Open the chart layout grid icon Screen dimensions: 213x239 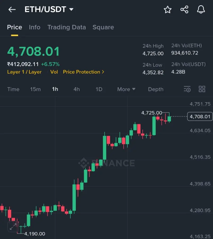[202, 89]
